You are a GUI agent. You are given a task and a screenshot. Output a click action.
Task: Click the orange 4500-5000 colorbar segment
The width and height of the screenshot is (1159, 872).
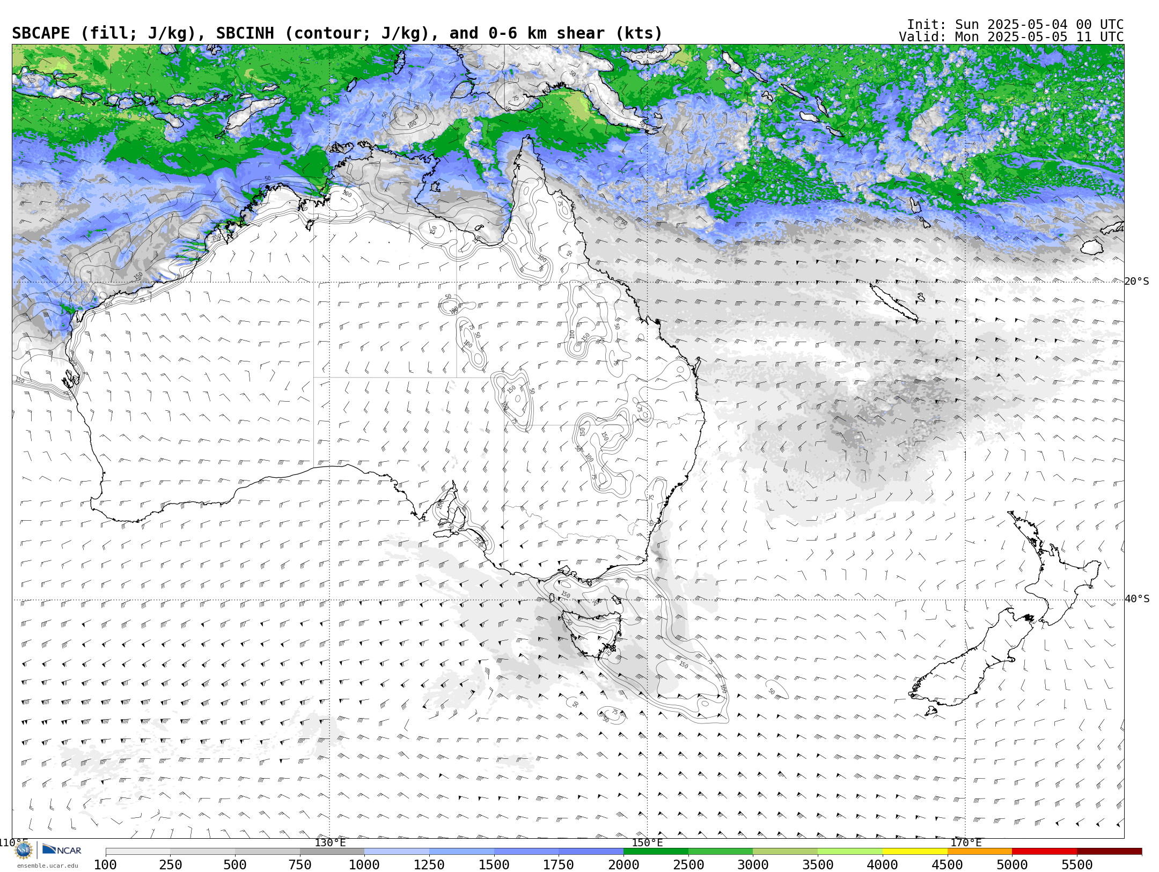pyautogui.click(x=980, y=852)
